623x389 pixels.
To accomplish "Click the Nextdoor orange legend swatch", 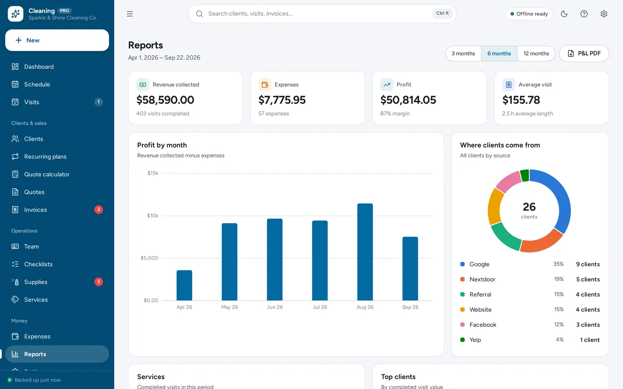I will click(x=462, y=279).
